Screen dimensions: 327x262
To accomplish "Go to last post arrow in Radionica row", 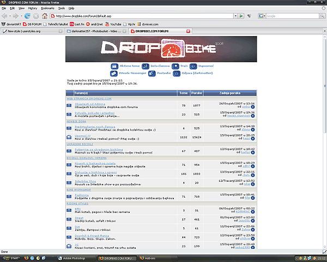I will coord(253,198).
